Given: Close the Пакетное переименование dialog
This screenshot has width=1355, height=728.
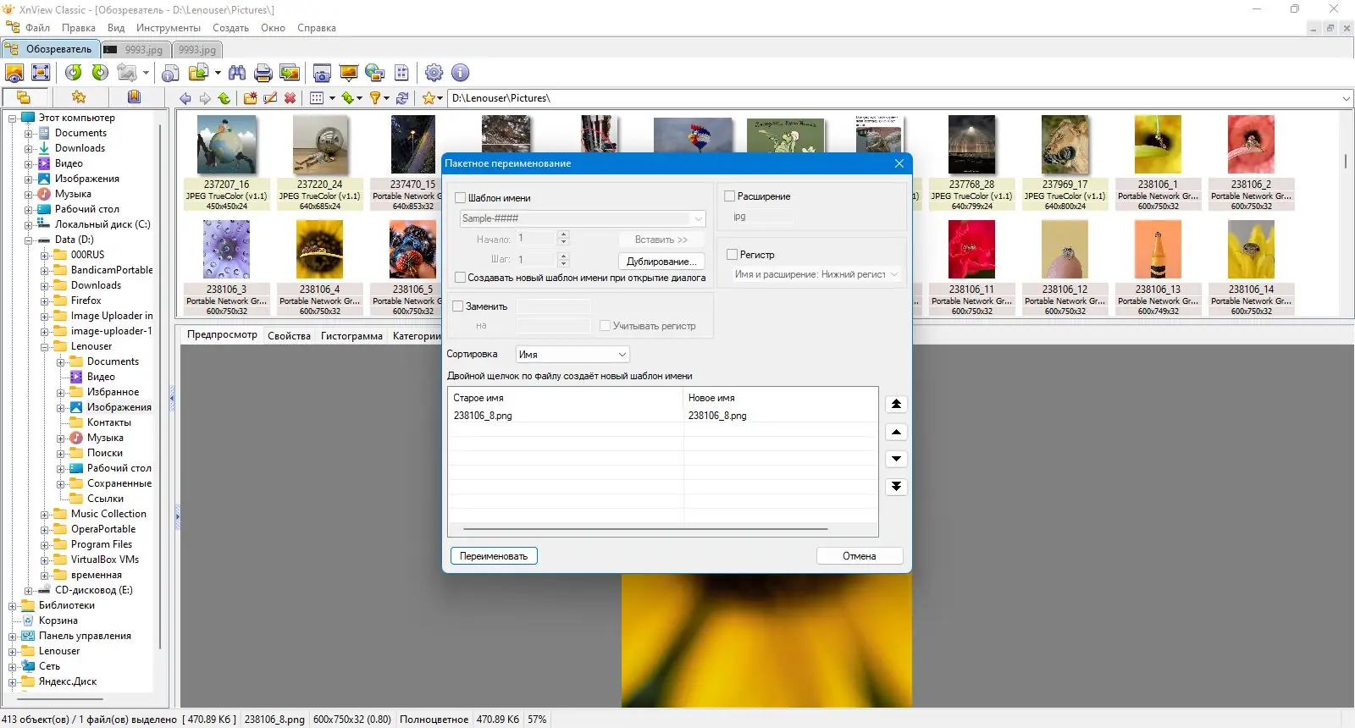Looking at the screenshot, I should [899, 163].
